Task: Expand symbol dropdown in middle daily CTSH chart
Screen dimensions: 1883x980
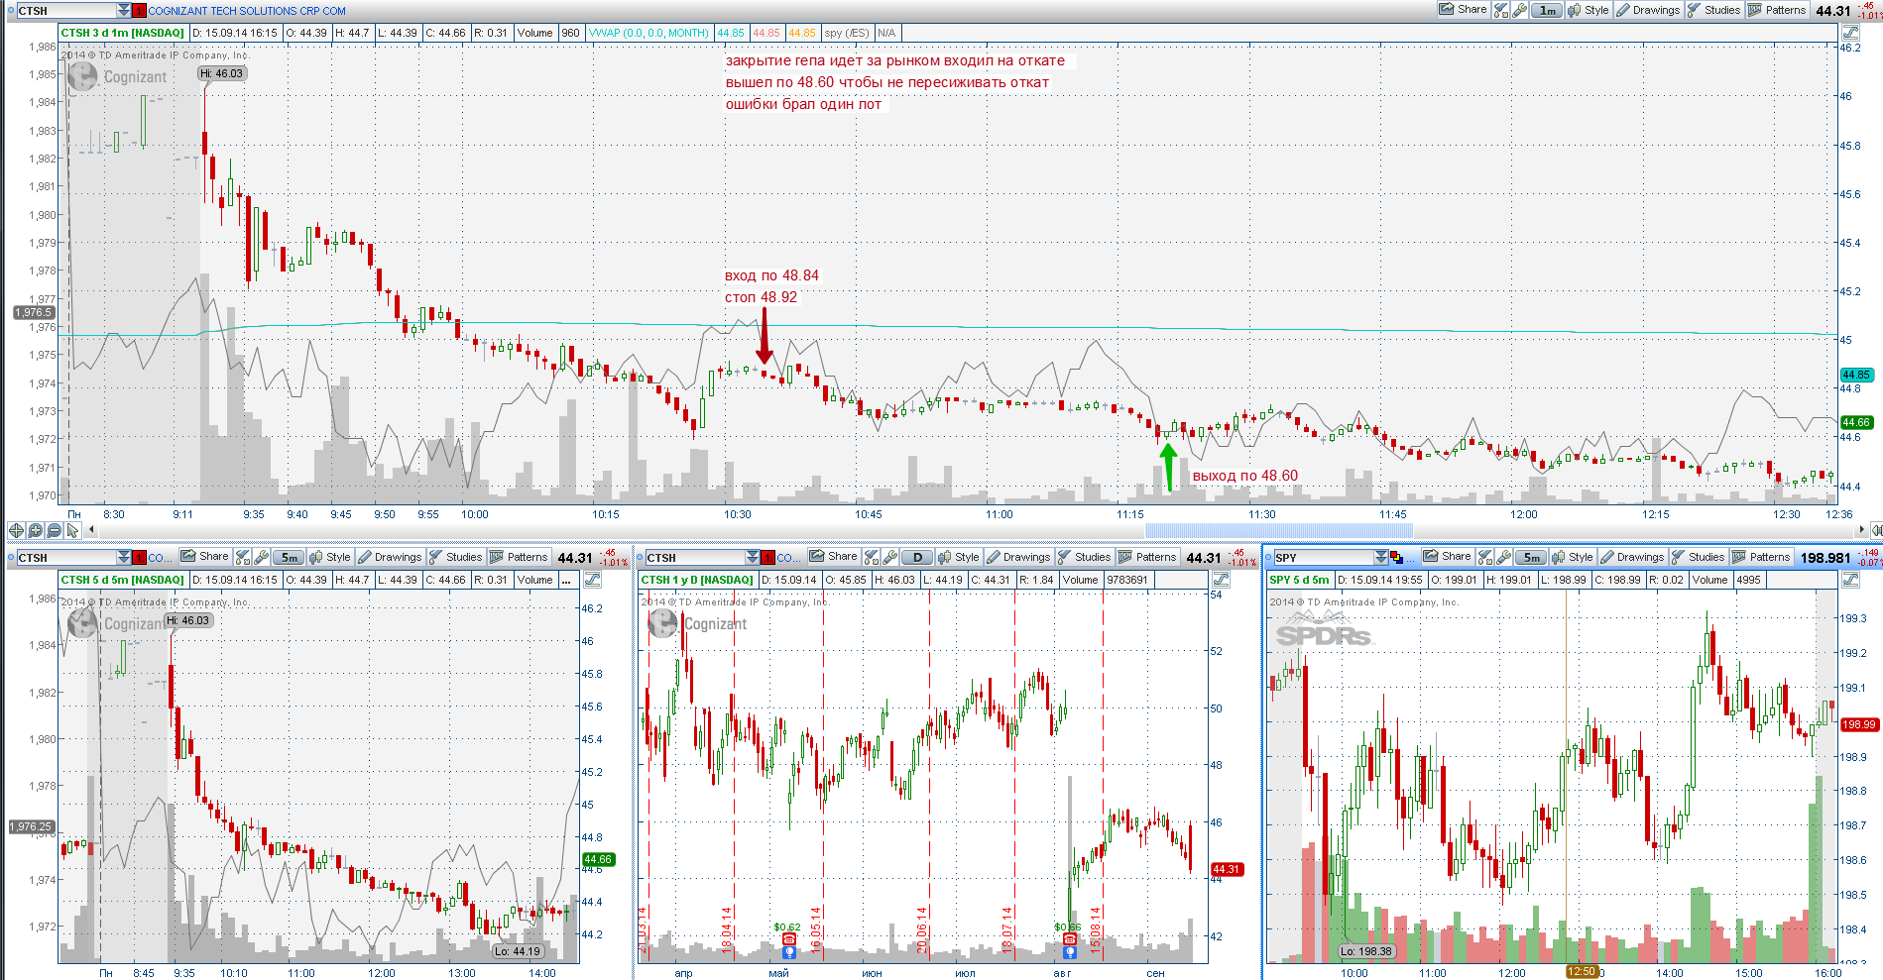Action: click(752, 557)
